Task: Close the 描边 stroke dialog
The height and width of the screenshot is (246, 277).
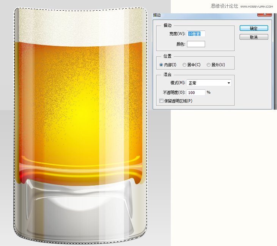Action: (x=264, y=14)
